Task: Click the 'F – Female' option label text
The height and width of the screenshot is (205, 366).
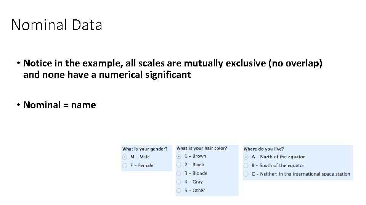Action: (x=142, y=166)
